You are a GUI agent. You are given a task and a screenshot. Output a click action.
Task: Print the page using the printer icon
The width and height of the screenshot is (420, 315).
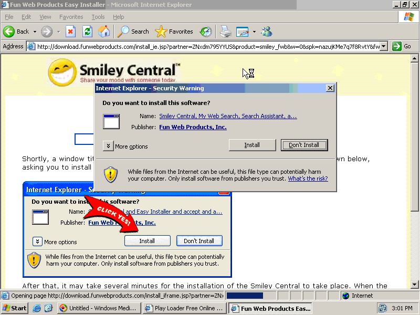click(226, 31)
